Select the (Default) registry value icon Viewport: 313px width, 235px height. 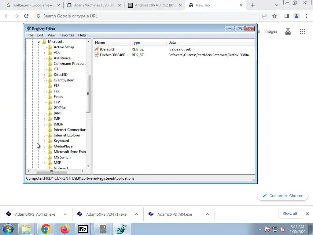pyautogui.click(x=97, y=49)
